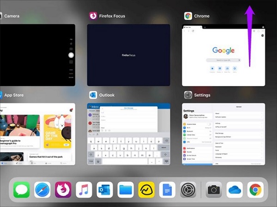Viewport: 277px width, 207px height.
Task: Tap the Chrome label above its card
Action: tap(202, 16)
